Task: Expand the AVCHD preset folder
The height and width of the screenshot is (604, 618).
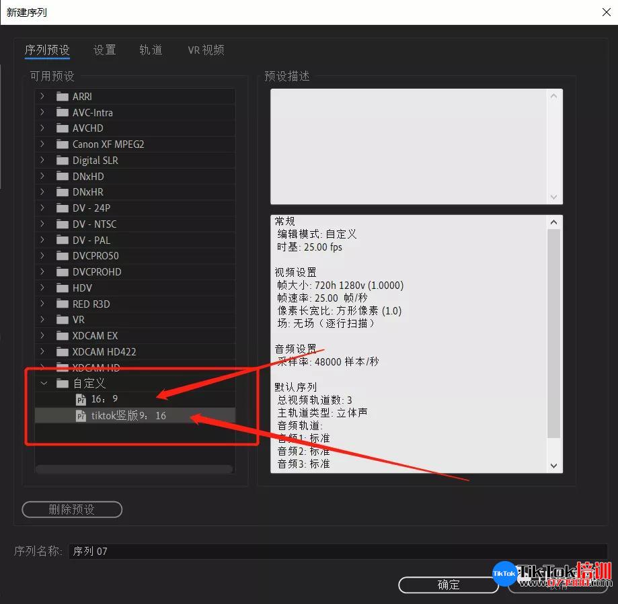Action: click(42, 128)
